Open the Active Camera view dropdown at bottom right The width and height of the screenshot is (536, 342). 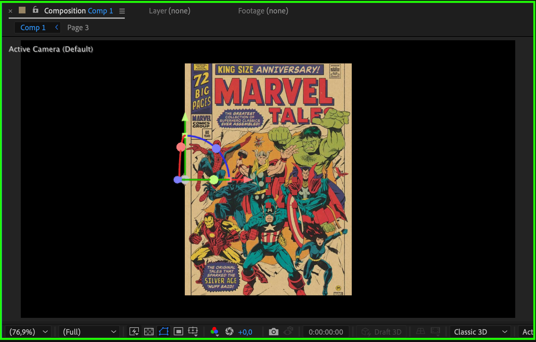(x=527, y=332)
